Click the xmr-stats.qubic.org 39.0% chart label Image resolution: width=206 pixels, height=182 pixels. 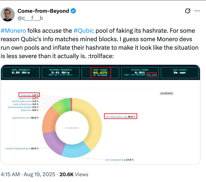coord(121,117)
